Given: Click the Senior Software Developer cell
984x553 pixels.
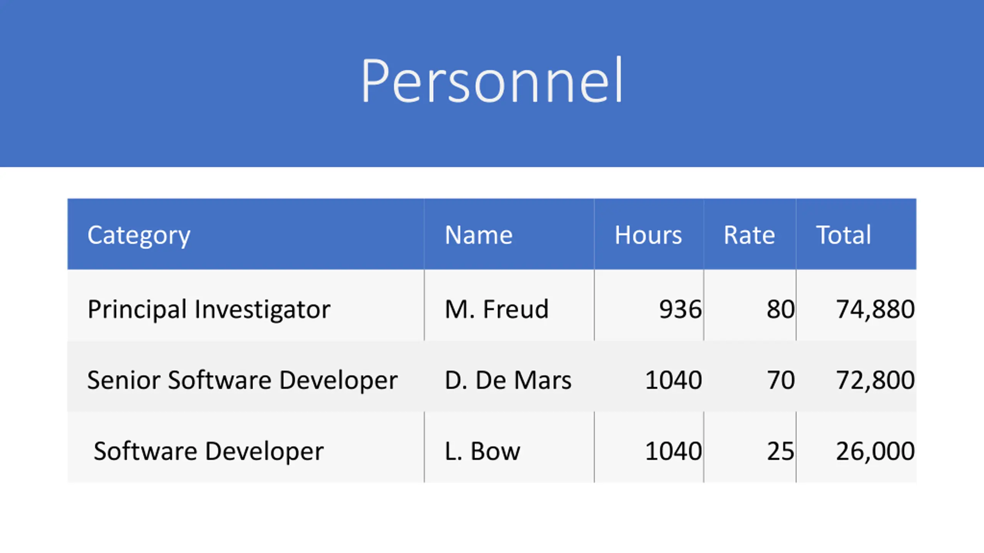Looking at the screenshot, I should coord(246,376).
